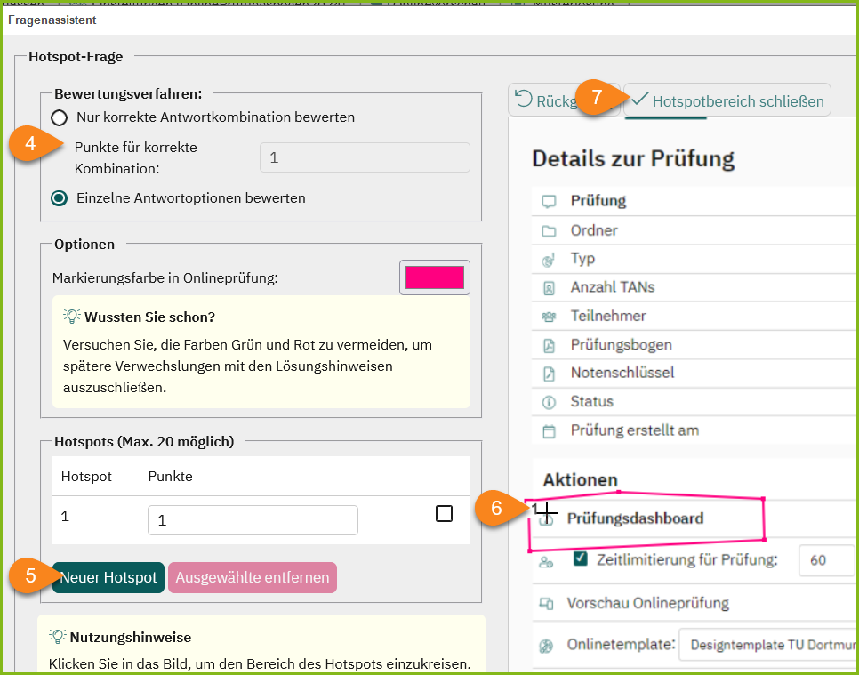This screenshot has width=859, height=675.
Task: Click the preview icon beside 'Vorschau Onlineprüfung'
Action: pyautogui.click(x=546, y=603)
